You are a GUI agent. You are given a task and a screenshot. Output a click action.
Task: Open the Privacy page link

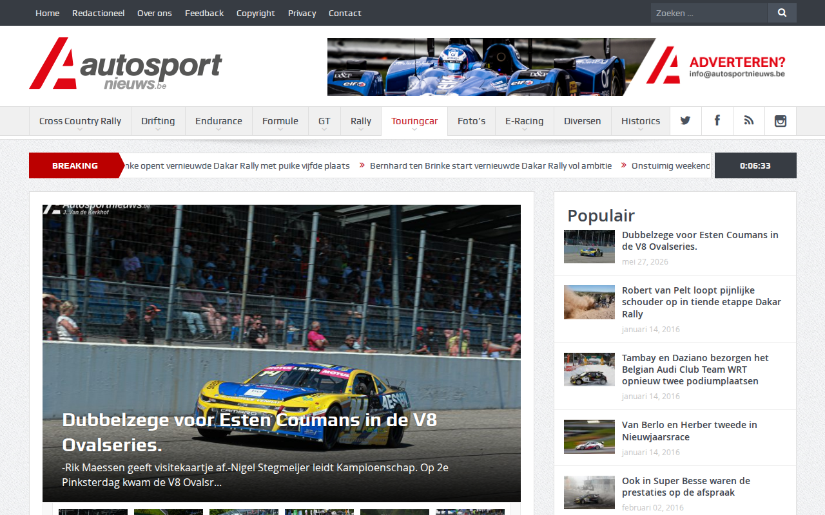point(302,13)
